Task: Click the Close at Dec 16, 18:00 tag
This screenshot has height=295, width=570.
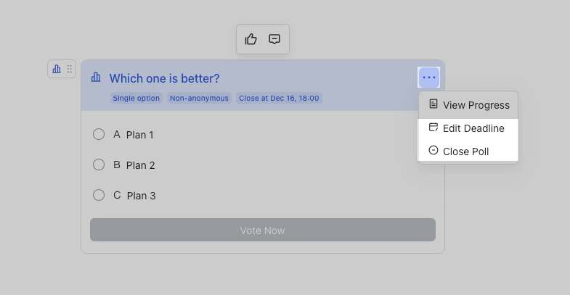Action: click(x=280, y=98)
